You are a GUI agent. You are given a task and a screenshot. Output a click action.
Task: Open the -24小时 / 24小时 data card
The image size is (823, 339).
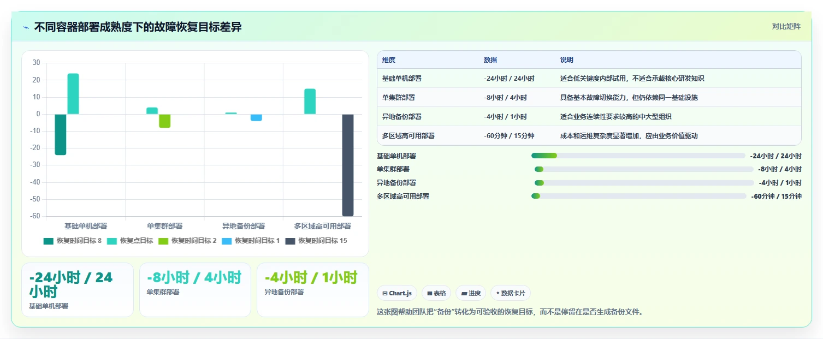[78, 290]
